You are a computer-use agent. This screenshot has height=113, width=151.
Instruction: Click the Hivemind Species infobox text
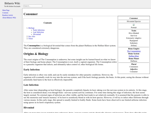pos(134,21)
